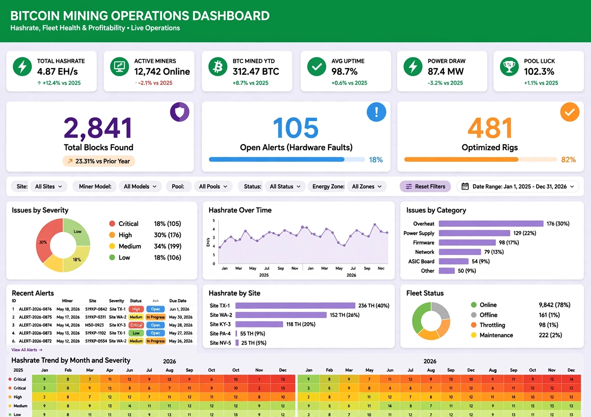The width and height of the screenshot is (591, 417).
Task: Click the green Low legend dot in Issues by Severity
Action: (x=112, y=257)
